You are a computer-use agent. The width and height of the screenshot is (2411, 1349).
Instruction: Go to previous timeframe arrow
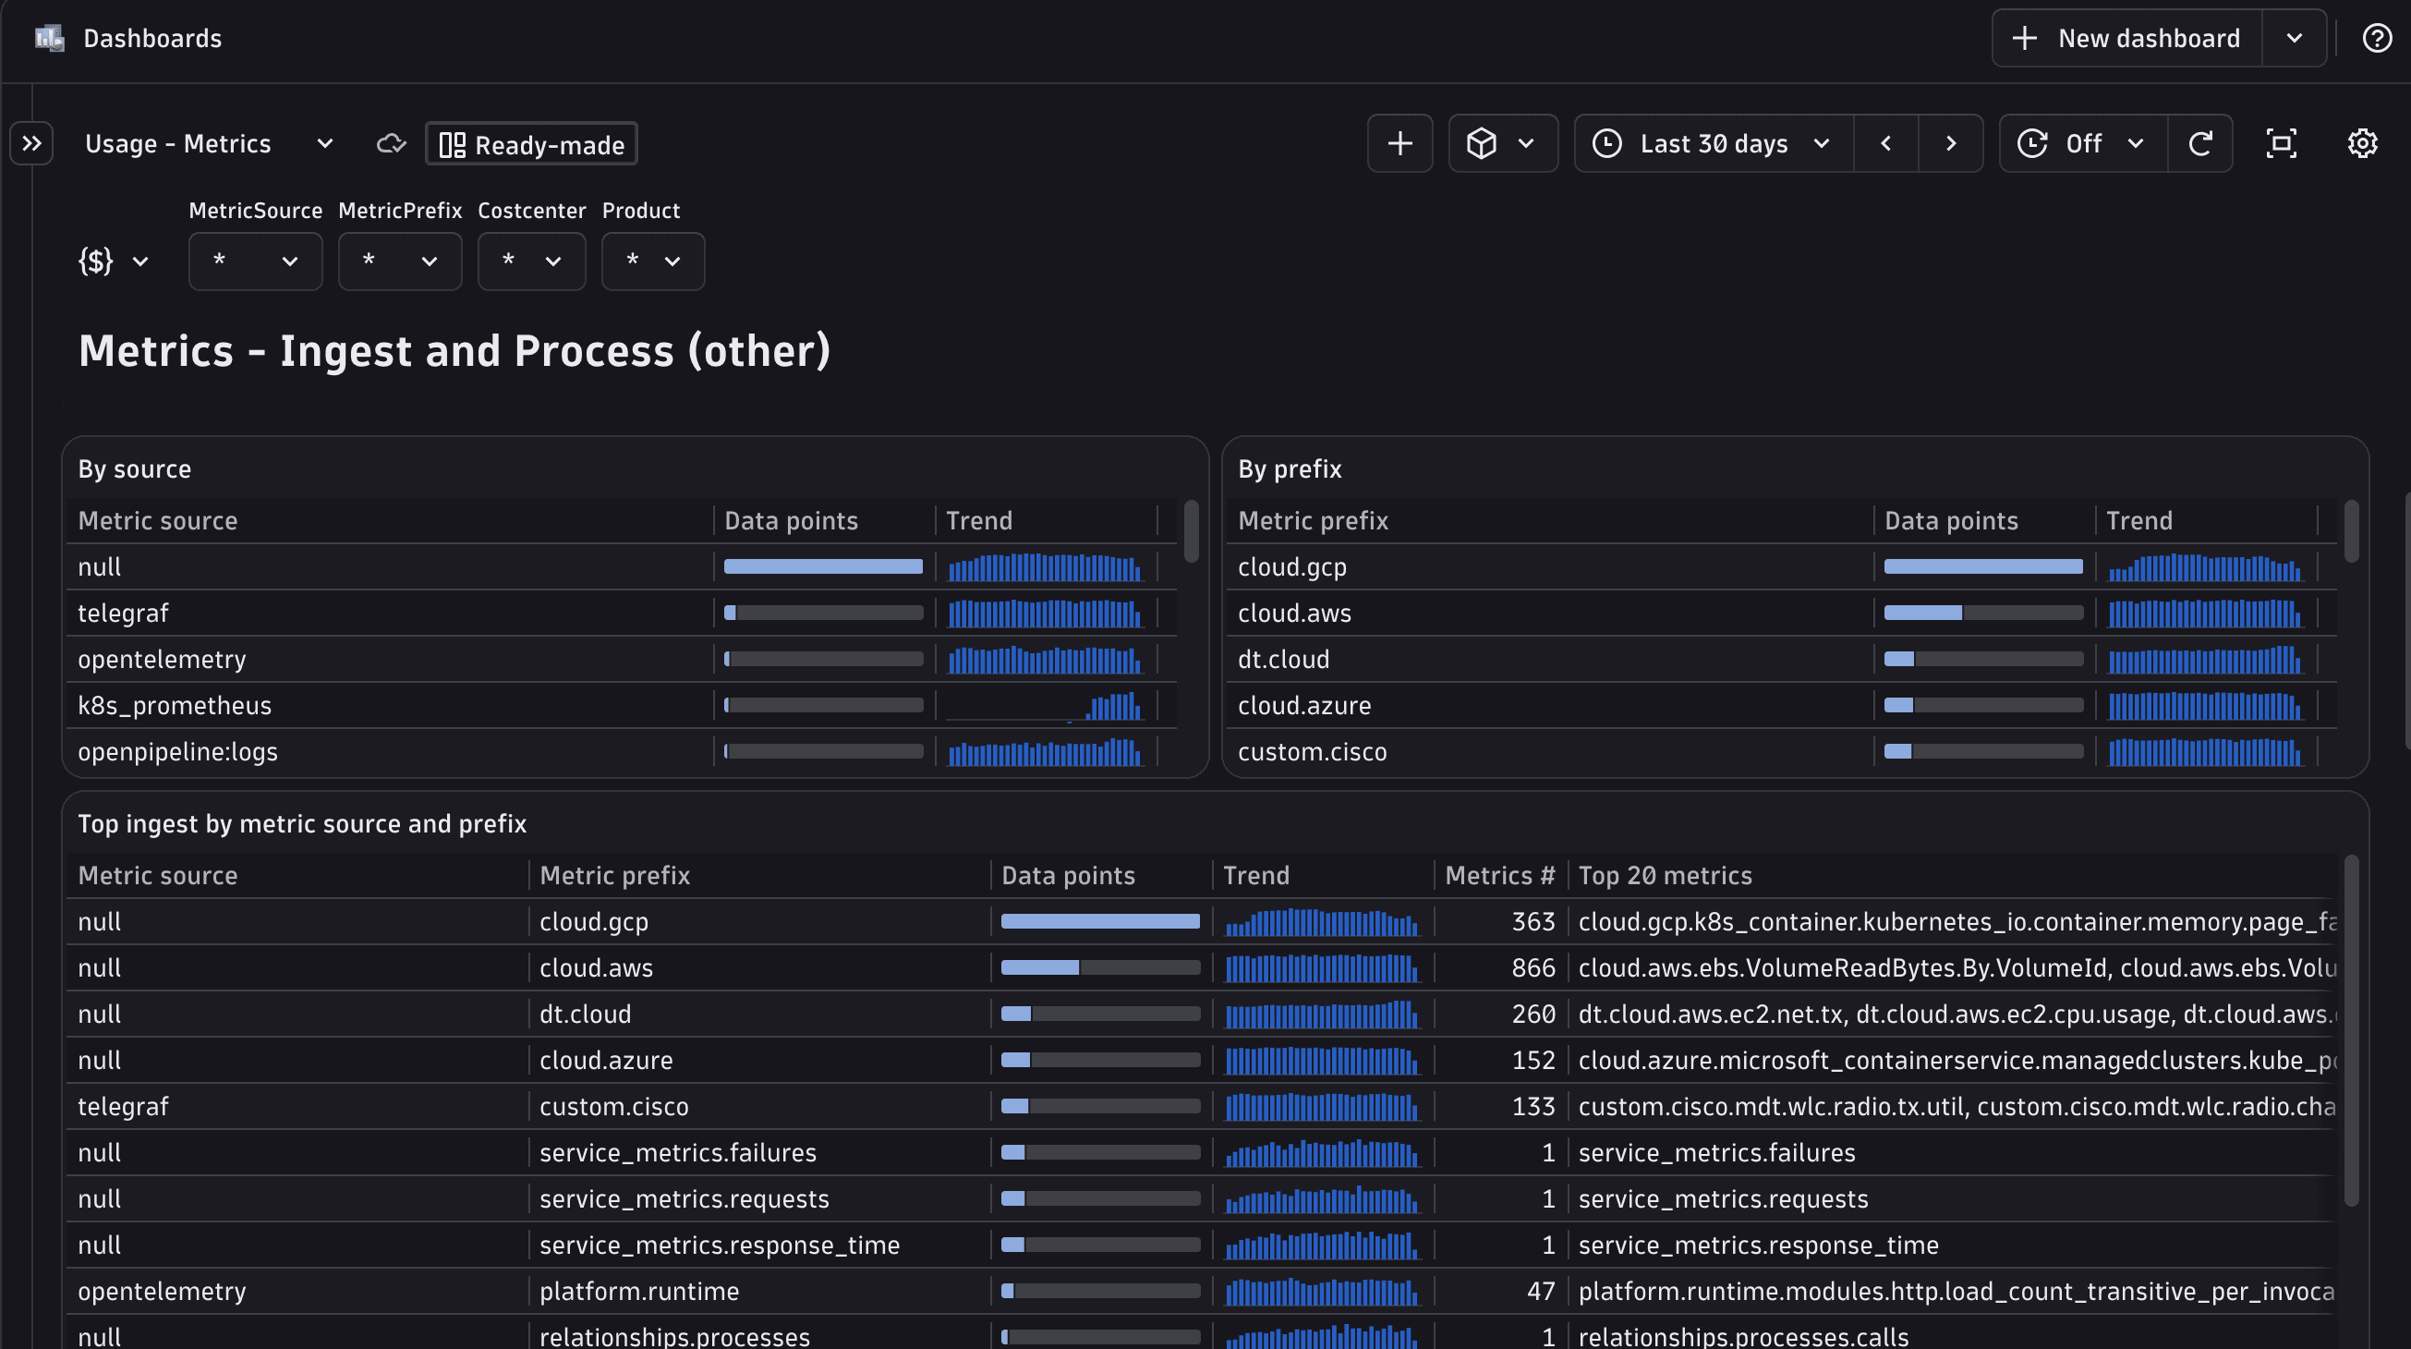pos(1886,143)
